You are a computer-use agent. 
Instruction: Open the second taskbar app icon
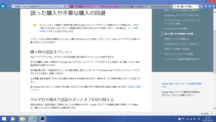click(x=13, y=119)
